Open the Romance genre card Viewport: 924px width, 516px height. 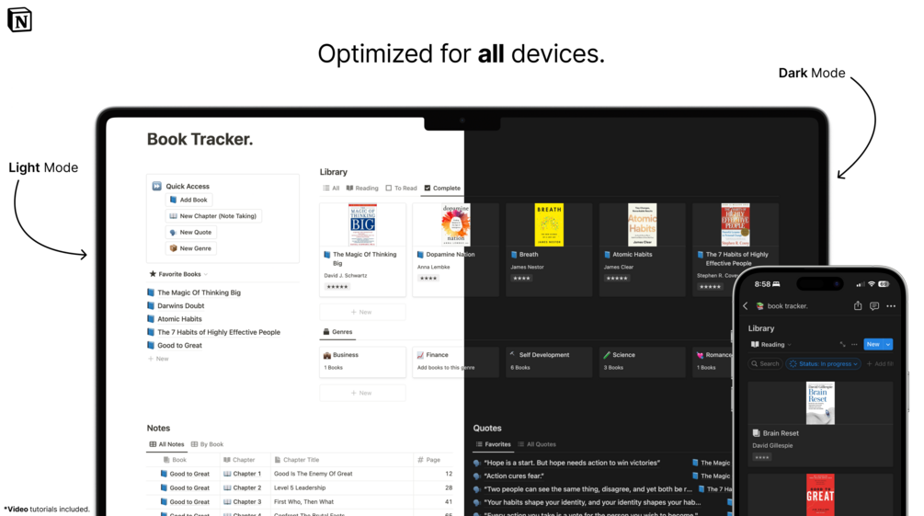713,361
